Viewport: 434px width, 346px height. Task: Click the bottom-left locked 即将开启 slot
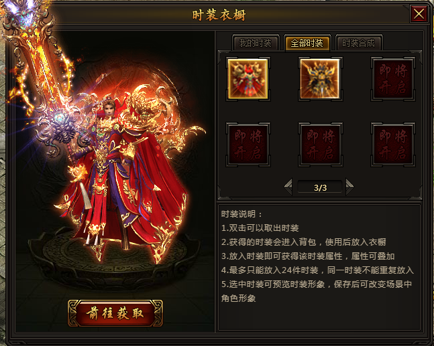coord(248,145)
